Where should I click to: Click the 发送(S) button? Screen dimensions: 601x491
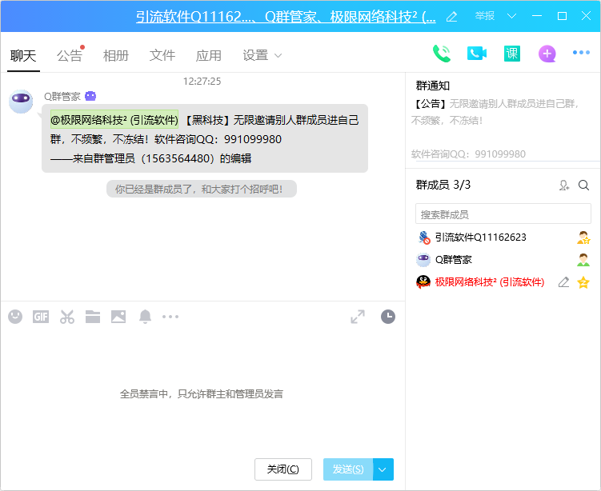348,469
